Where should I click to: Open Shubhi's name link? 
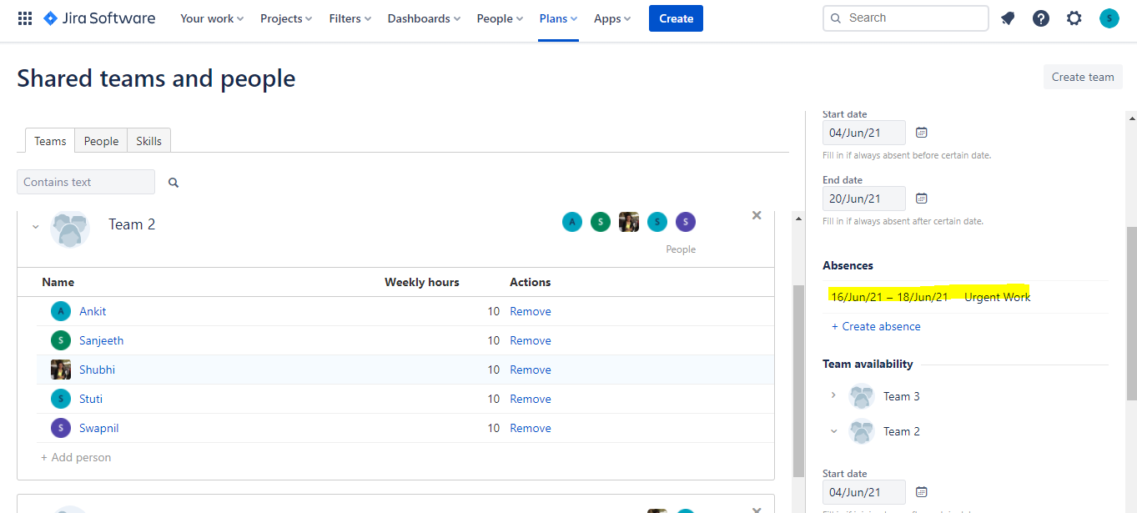pyautogui.click(x=97, y=370)
